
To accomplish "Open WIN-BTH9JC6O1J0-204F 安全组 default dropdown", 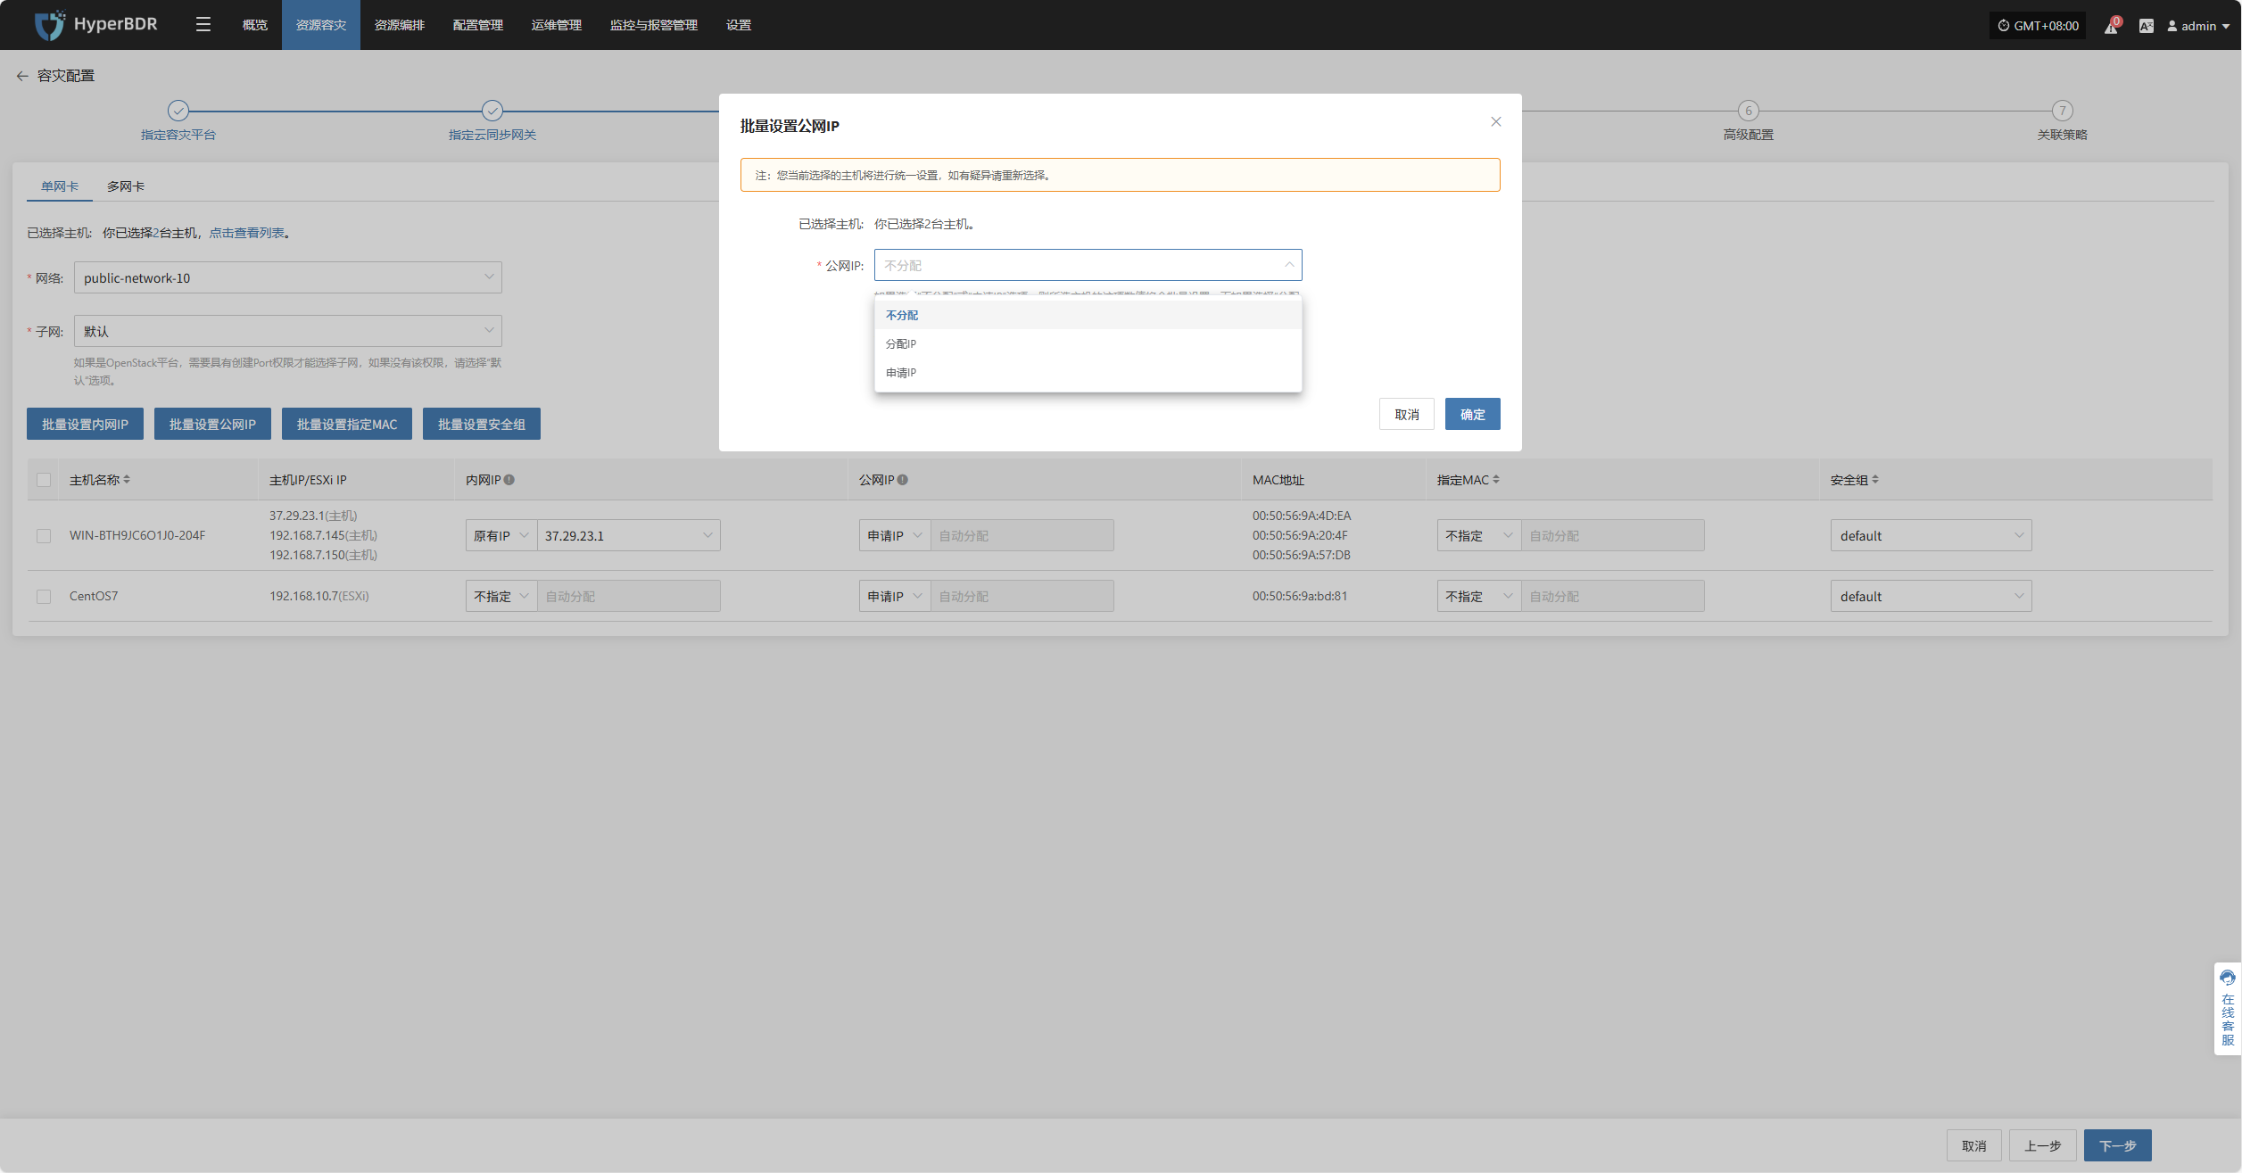I will point(1931,535).
